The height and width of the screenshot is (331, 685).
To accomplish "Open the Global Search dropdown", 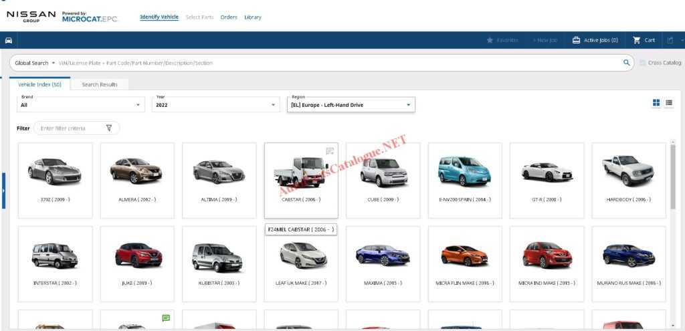I will click(35, 63).
